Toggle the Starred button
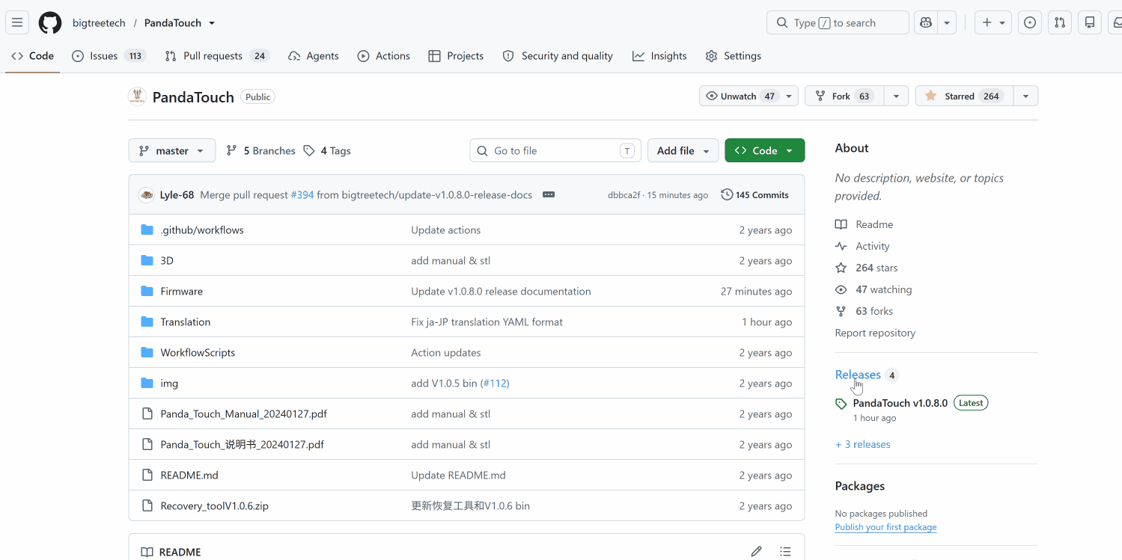Image resolution: width=1122 pixels, height=560 pixels. pyautogui.click(x=964, y=96)
